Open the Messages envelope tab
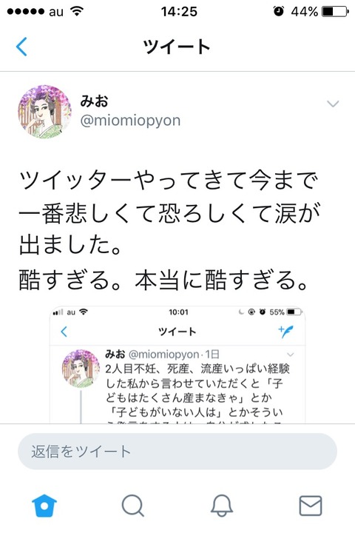Screen dimensions: 355x533 point(311,506)
